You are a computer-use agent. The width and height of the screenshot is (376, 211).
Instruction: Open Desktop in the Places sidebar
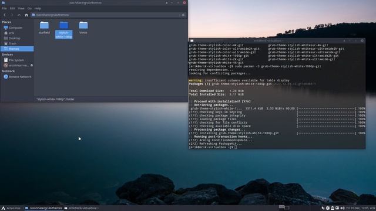pos(17,38)
